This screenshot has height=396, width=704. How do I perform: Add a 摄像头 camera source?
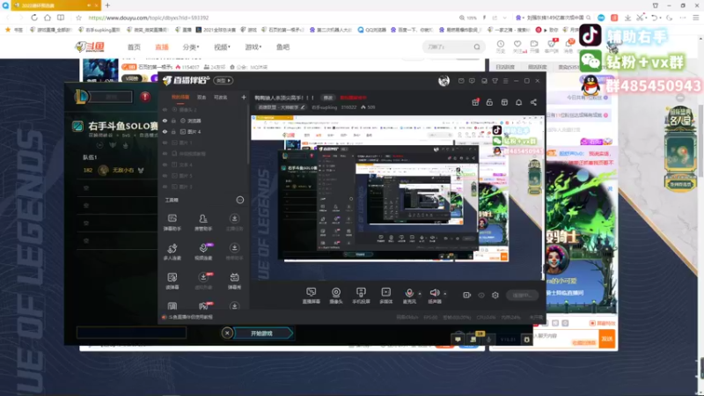[x=336, y=296]
